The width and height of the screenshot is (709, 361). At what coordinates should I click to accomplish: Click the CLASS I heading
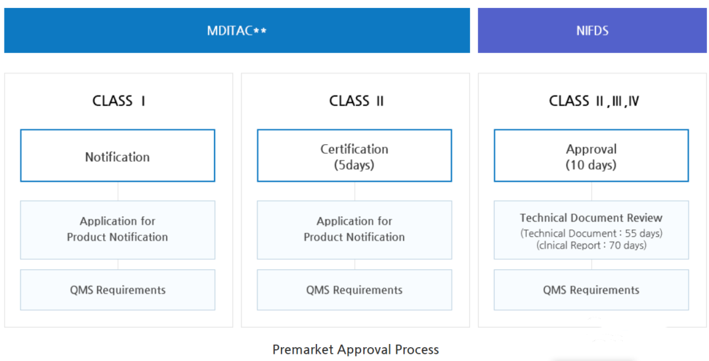click(118, 101)
